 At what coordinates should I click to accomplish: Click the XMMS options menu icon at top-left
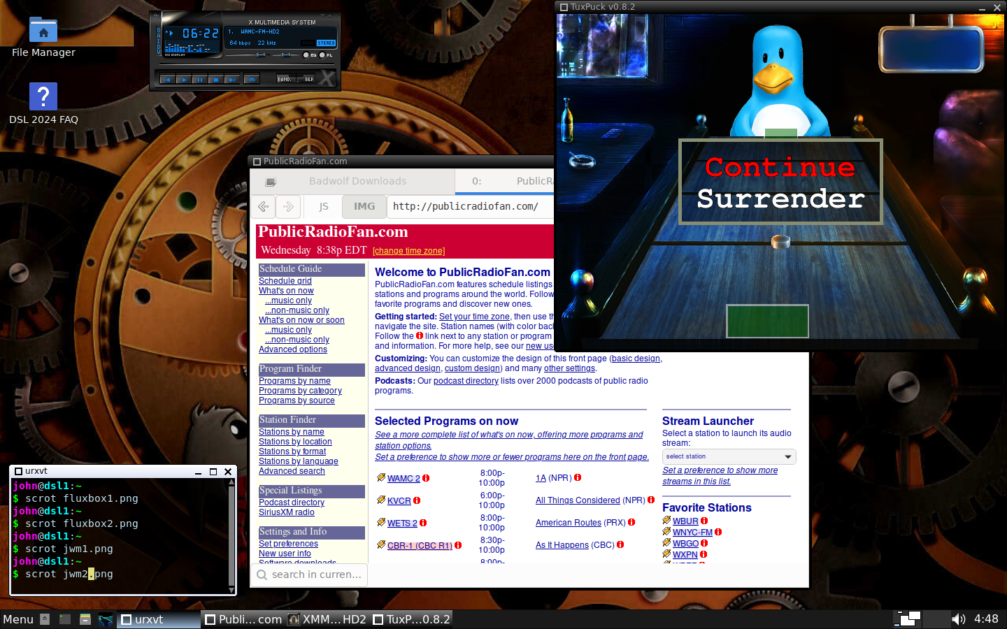(x=156, y=16)
